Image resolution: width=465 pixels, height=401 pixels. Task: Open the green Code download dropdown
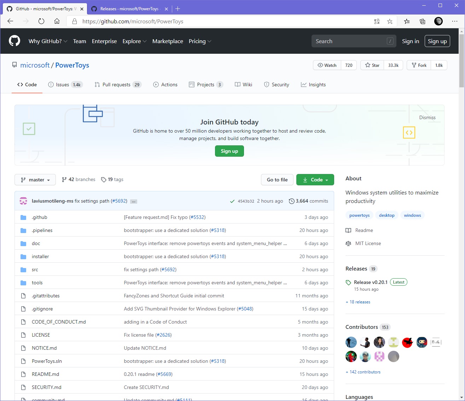pyautogui.click(x=315, y=180)
